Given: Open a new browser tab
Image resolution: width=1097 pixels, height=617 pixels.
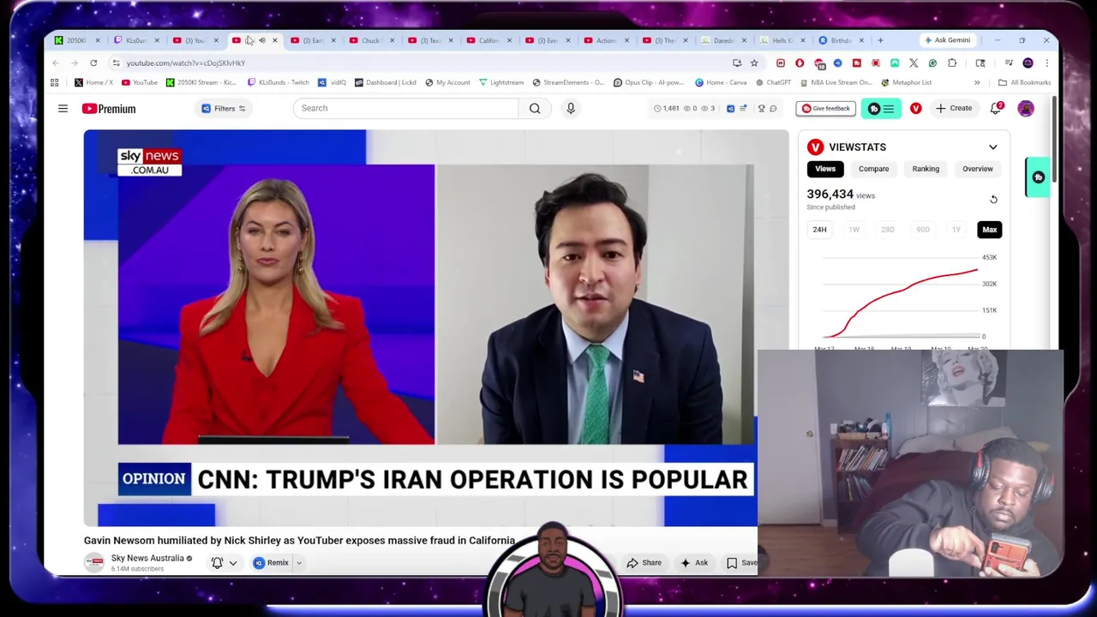Looking at the screenshot, I should [x=880, y=40].
